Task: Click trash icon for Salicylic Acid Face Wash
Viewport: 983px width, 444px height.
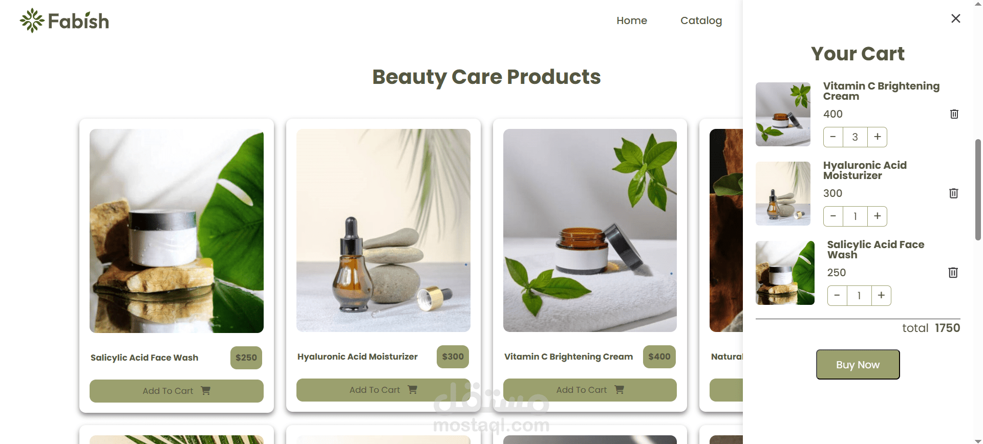Action: coord(953,273)
